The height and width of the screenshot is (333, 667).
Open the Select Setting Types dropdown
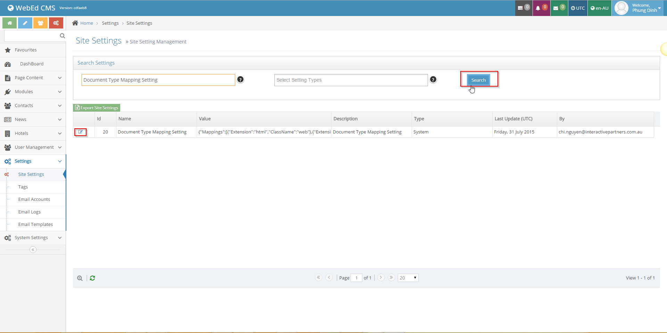351,80
